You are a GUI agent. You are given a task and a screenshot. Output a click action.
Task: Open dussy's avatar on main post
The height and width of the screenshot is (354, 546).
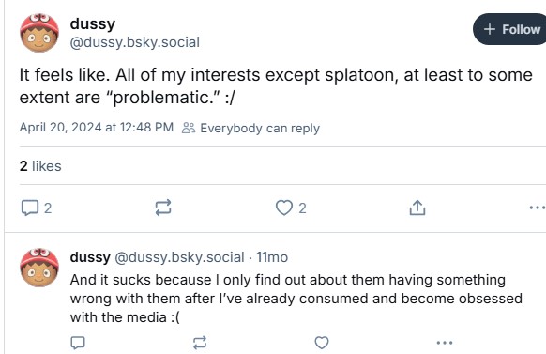[x=39, y=33]
